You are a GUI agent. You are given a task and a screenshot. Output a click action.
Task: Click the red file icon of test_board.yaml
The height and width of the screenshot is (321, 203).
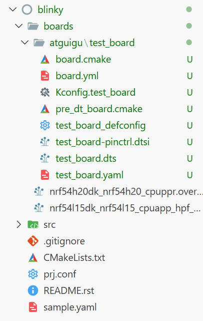(45, 175)
